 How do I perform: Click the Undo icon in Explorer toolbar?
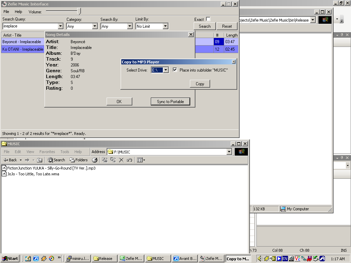click(x=129, y=160)
